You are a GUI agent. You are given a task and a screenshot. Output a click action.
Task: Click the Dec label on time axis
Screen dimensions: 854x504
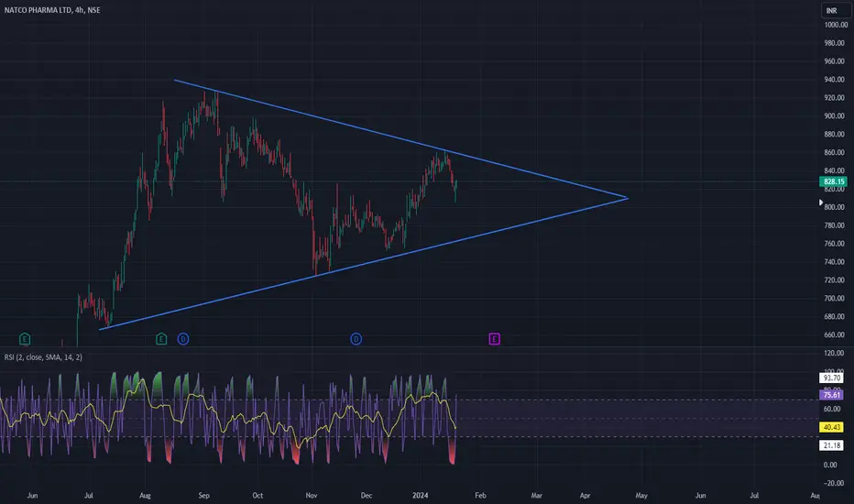[x=366, y=495]
